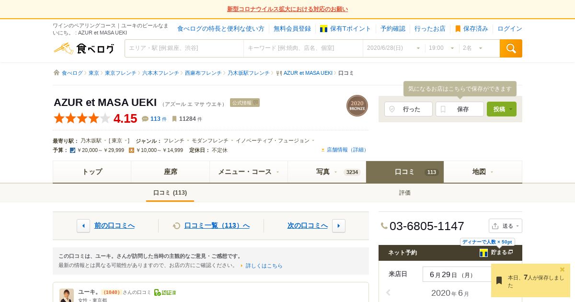Click 無料会員登録 link
Image resolution: width=575 pixels, height=302 pixels.
[x=292, y=29]
